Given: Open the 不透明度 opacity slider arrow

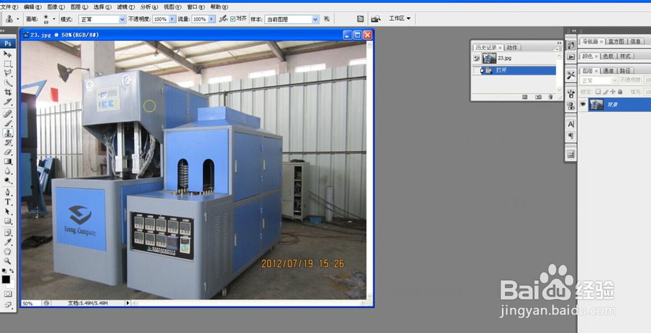Looking at the screenshot, I should [172, 19].
